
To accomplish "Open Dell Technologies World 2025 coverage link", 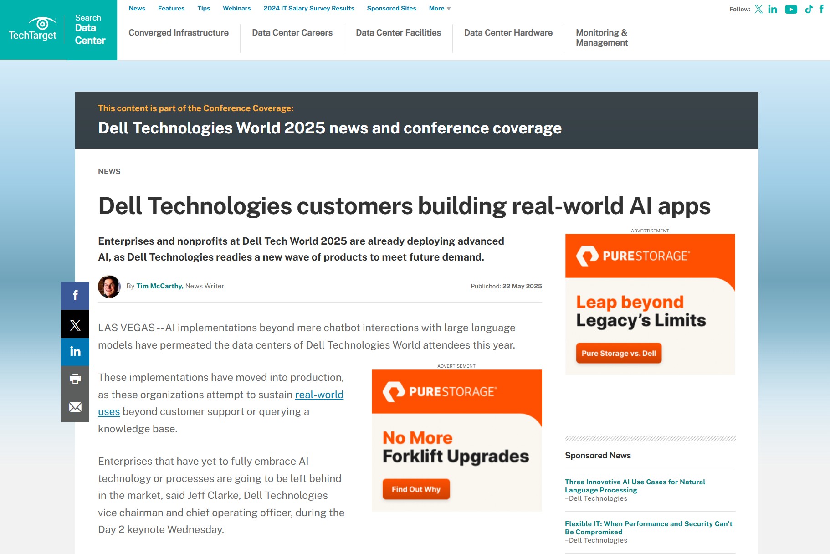I will (x=330, y=128).
